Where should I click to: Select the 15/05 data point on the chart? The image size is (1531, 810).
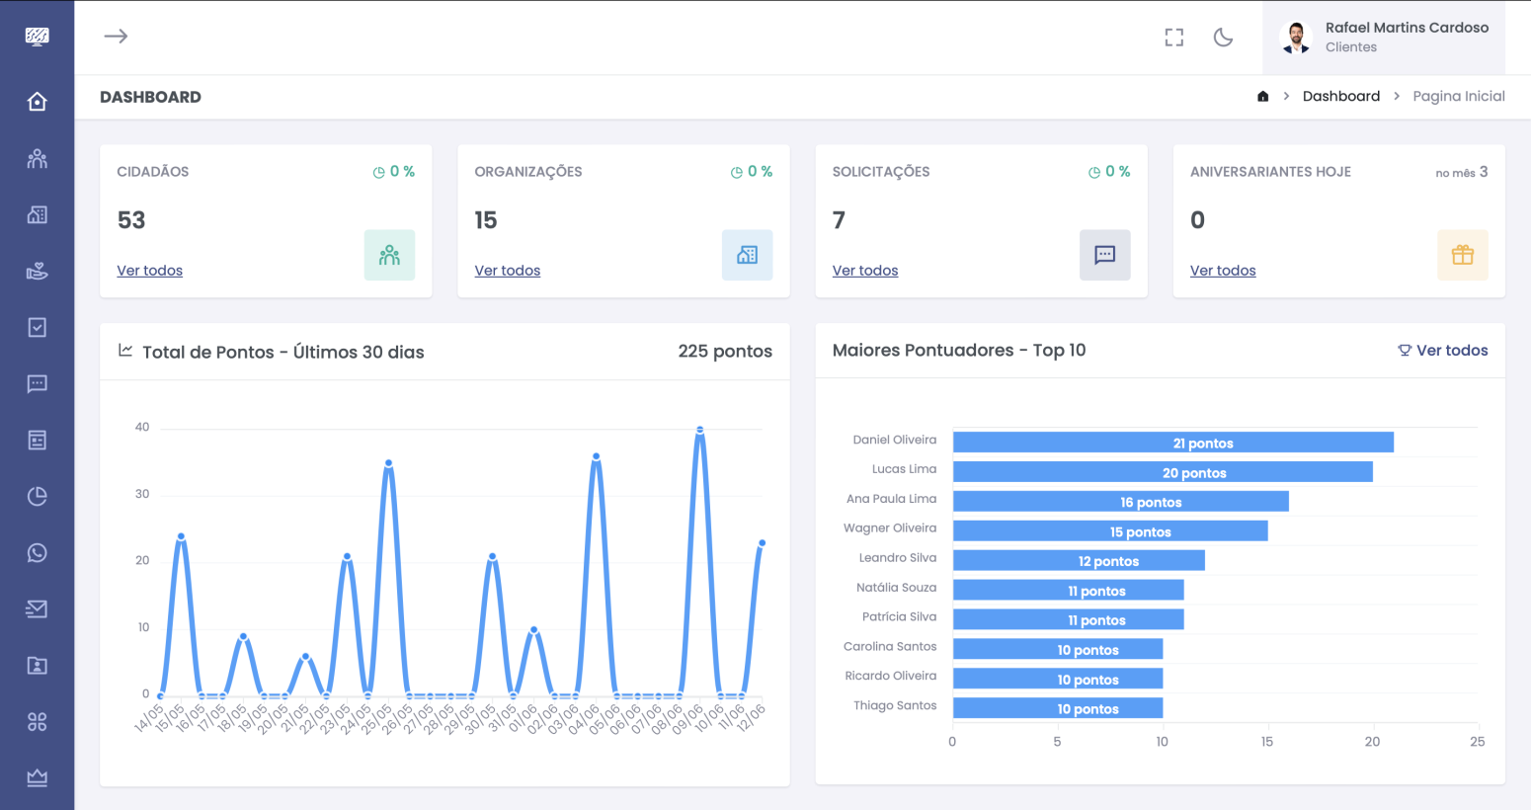(181, 536)
